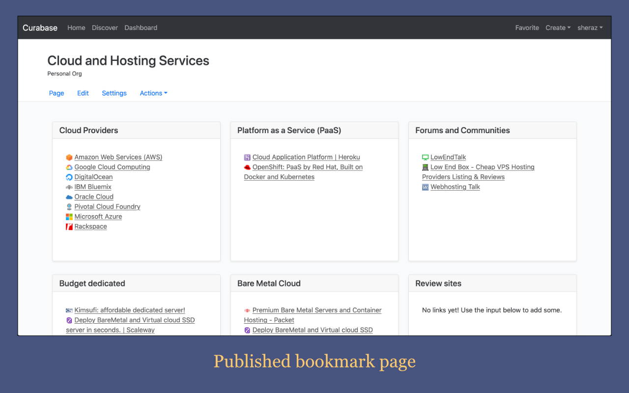Click the Personal Org label
The height and width of the screenshot is (393, 629).
pyautogui.click(x=64, y=74)
